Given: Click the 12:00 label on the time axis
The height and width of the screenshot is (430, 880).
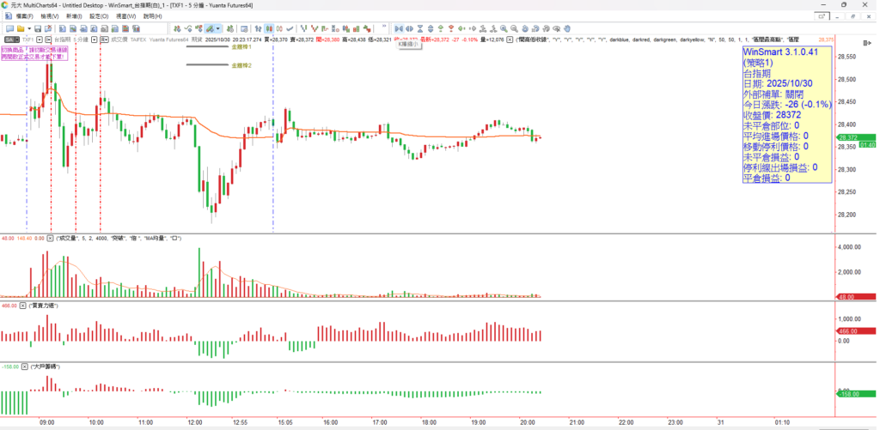Looking at the screenshot, I should click(x=195, y=422).
